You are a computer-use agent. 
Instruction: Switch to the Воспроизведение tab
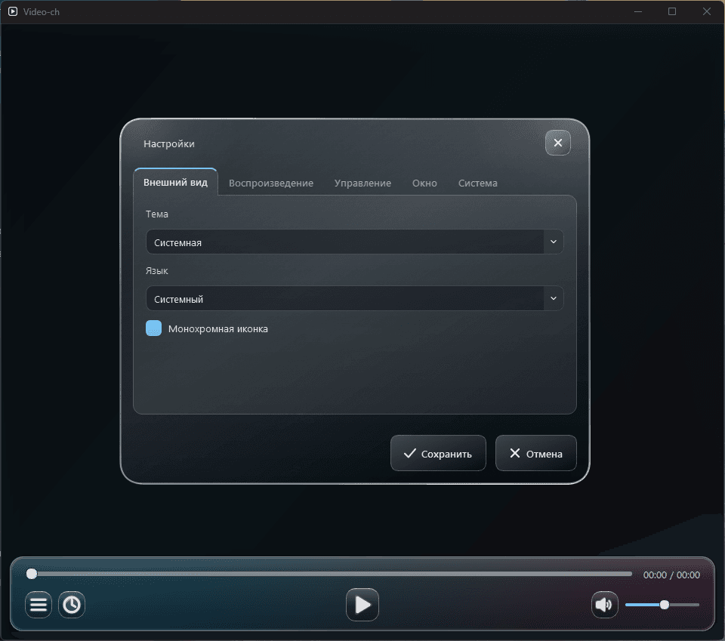tap(271, 183)
